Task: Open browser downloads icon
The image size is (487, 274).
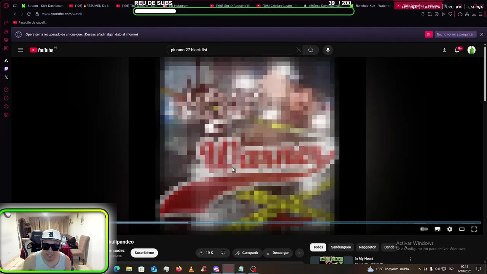Action: pyautogui.click(x=474, y=14)
